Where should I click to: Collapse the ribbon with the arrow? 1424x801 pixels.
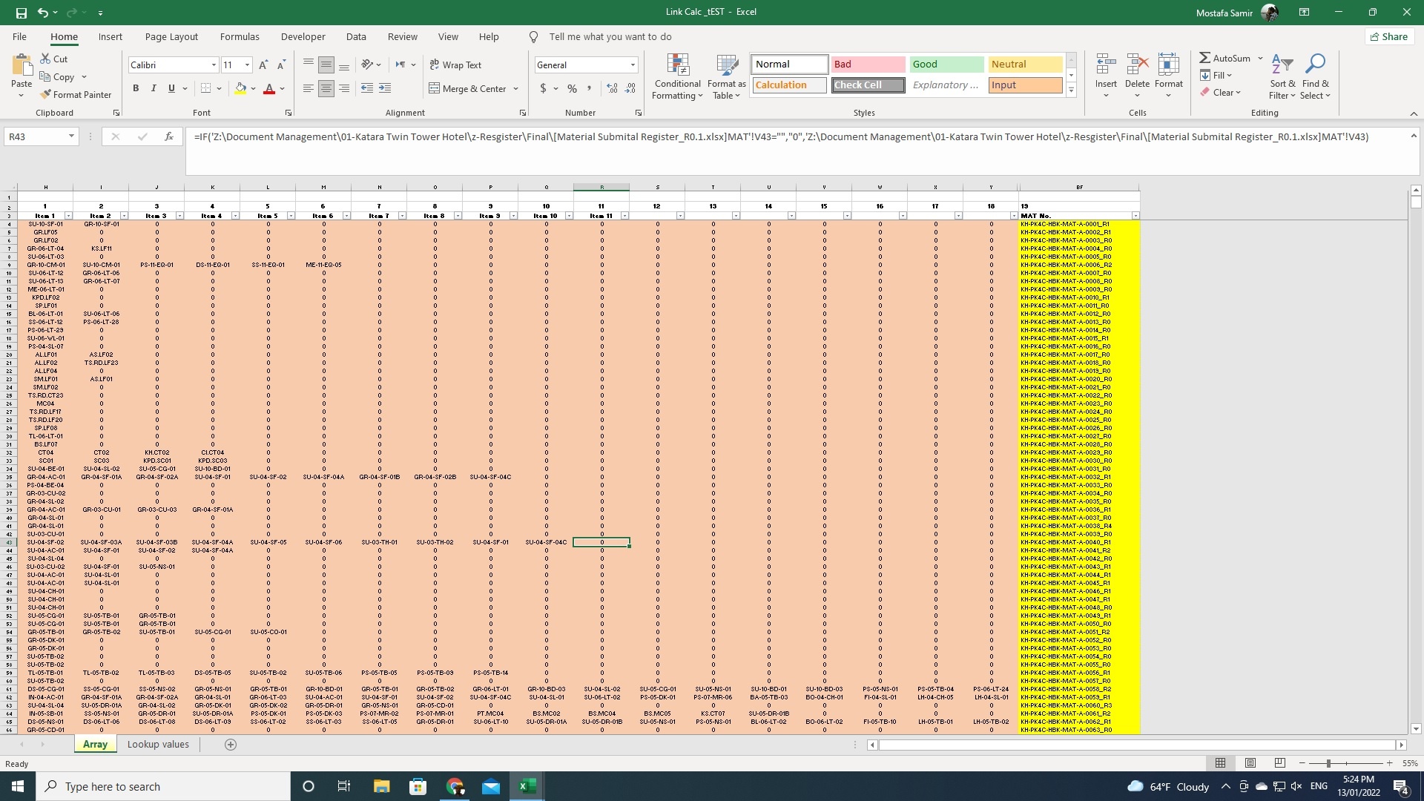1414,113
